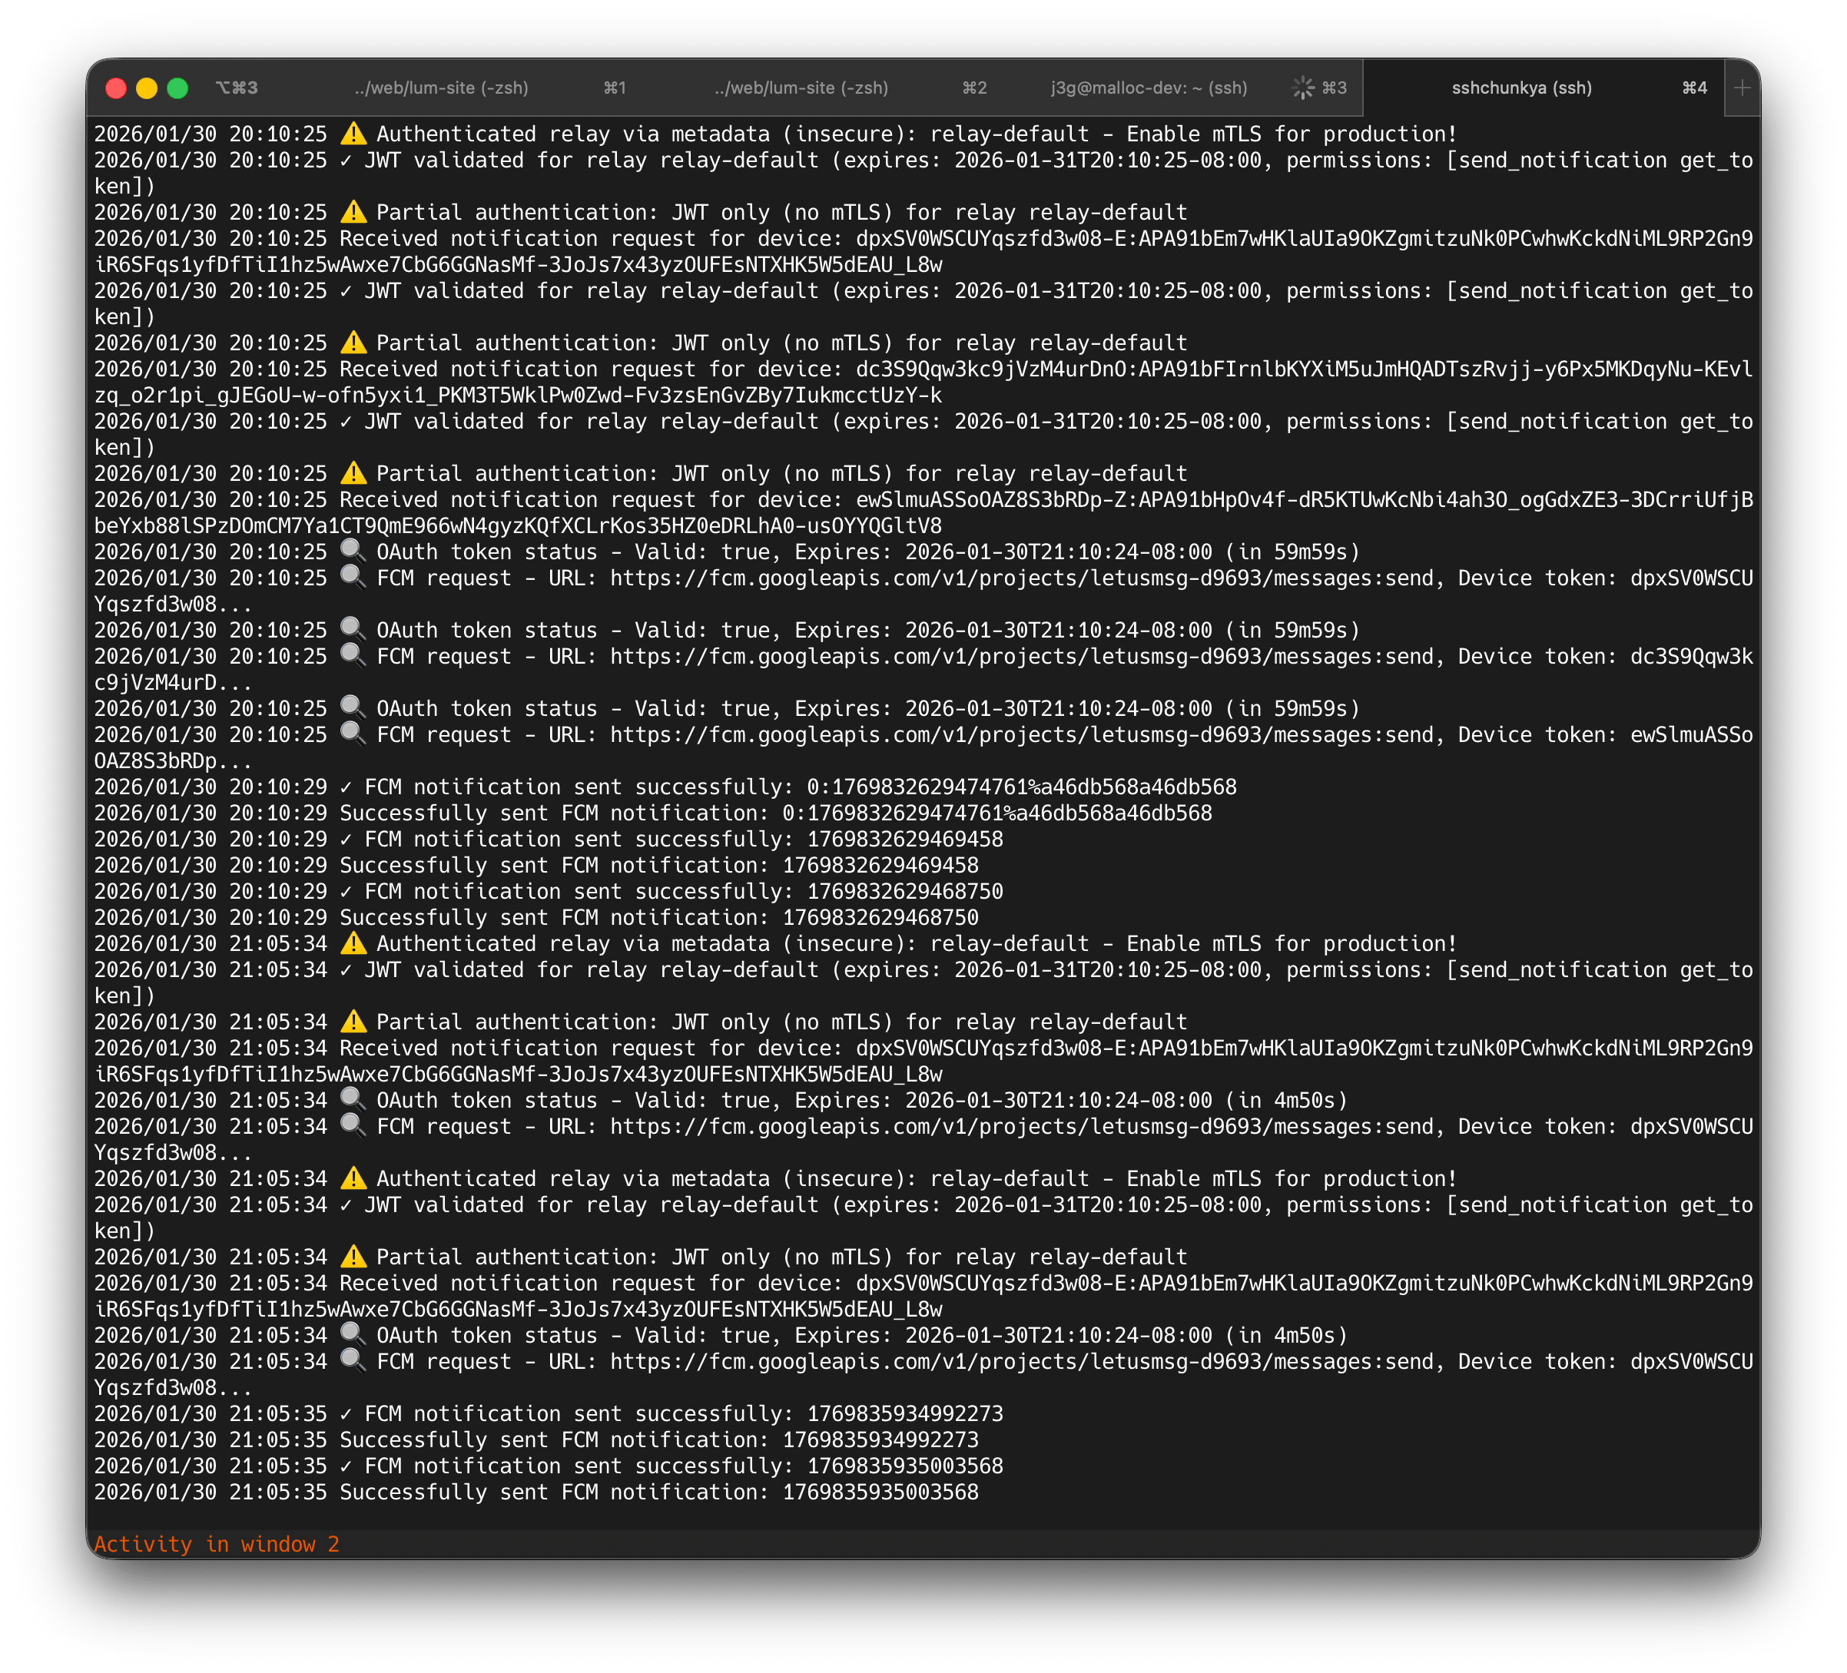Image resolution: width=1847 pixels, height=1673 pixels.
Task: Click message ID 1769835935003568 on the final line
Action: click(x=880, y=1492)
